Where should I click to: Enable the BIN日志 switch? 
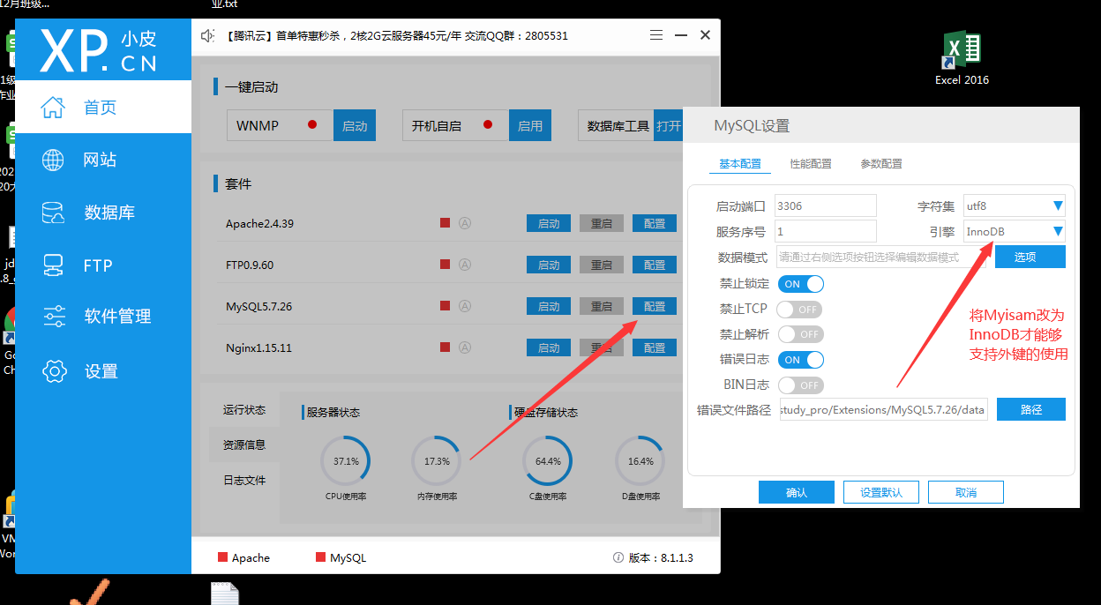coord(799,385)
